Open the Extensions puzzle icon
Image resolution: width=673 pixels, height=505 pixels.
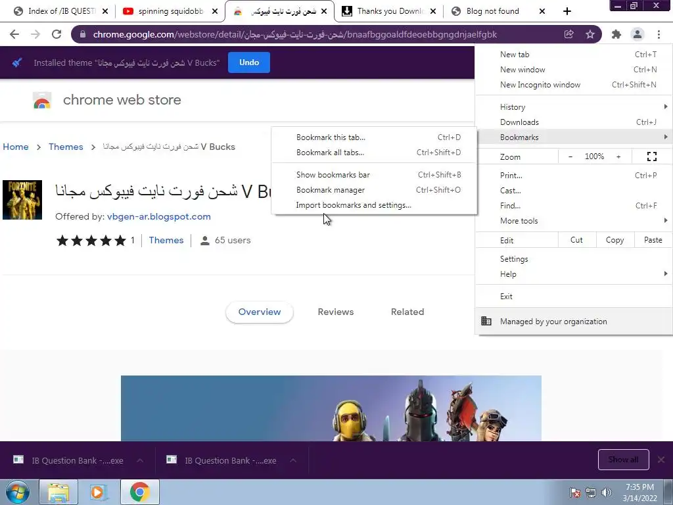tap(616, 34)
